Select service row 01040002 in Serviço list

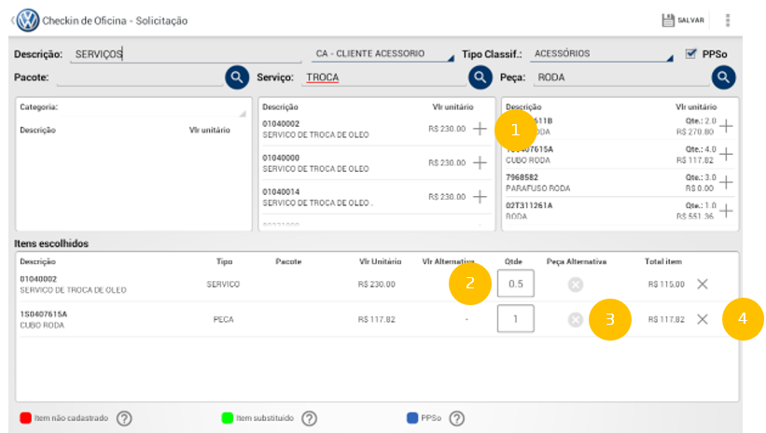pyautogui.click(x=375, y=129)
